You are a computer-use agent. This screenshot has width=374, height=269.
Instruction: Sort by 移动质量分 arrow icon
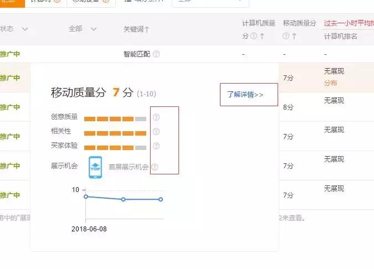[294, 36]
